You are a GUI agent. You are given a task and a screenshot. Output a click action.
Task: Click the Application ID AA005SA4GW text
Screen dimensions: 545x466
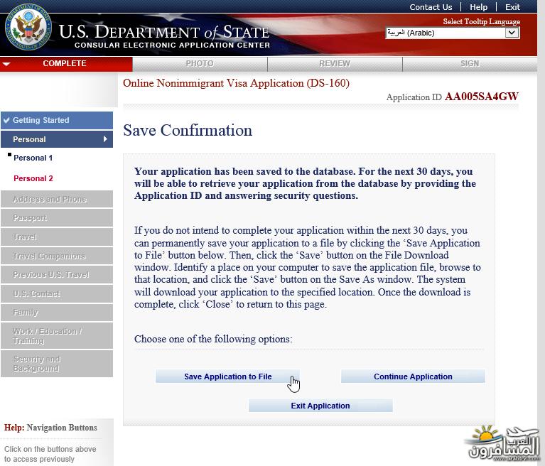tap(452, 97)
